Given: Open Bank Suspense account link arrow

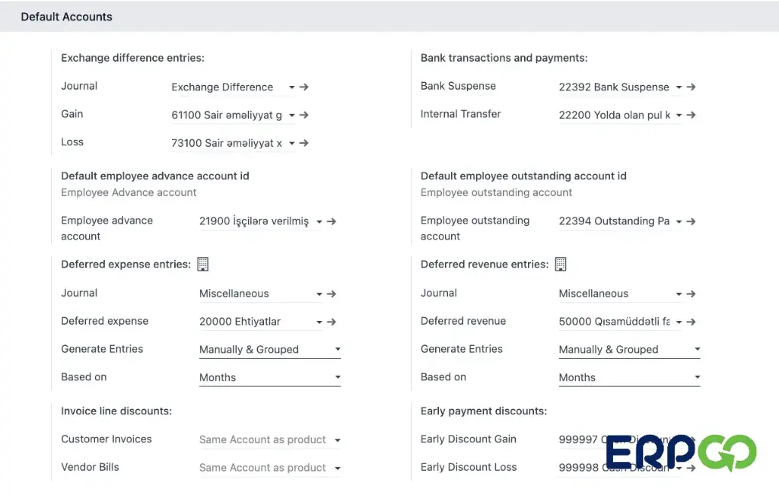Looking at the screenshot, I should click(x=691, y=87).
